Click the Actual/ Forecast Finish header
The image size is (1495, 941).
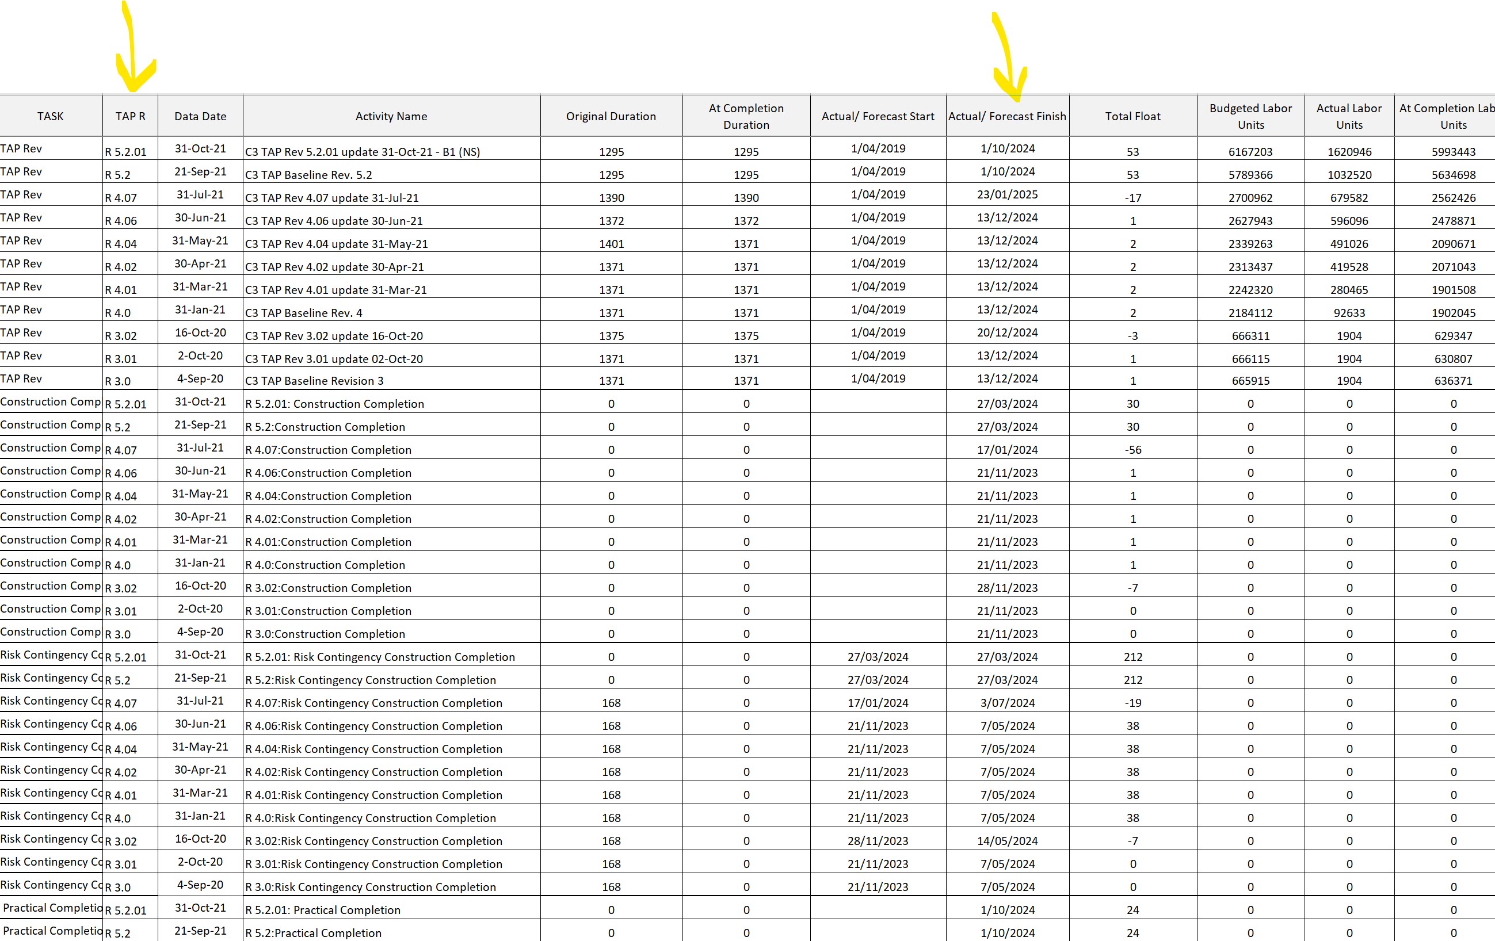[x=1007, y=116]
